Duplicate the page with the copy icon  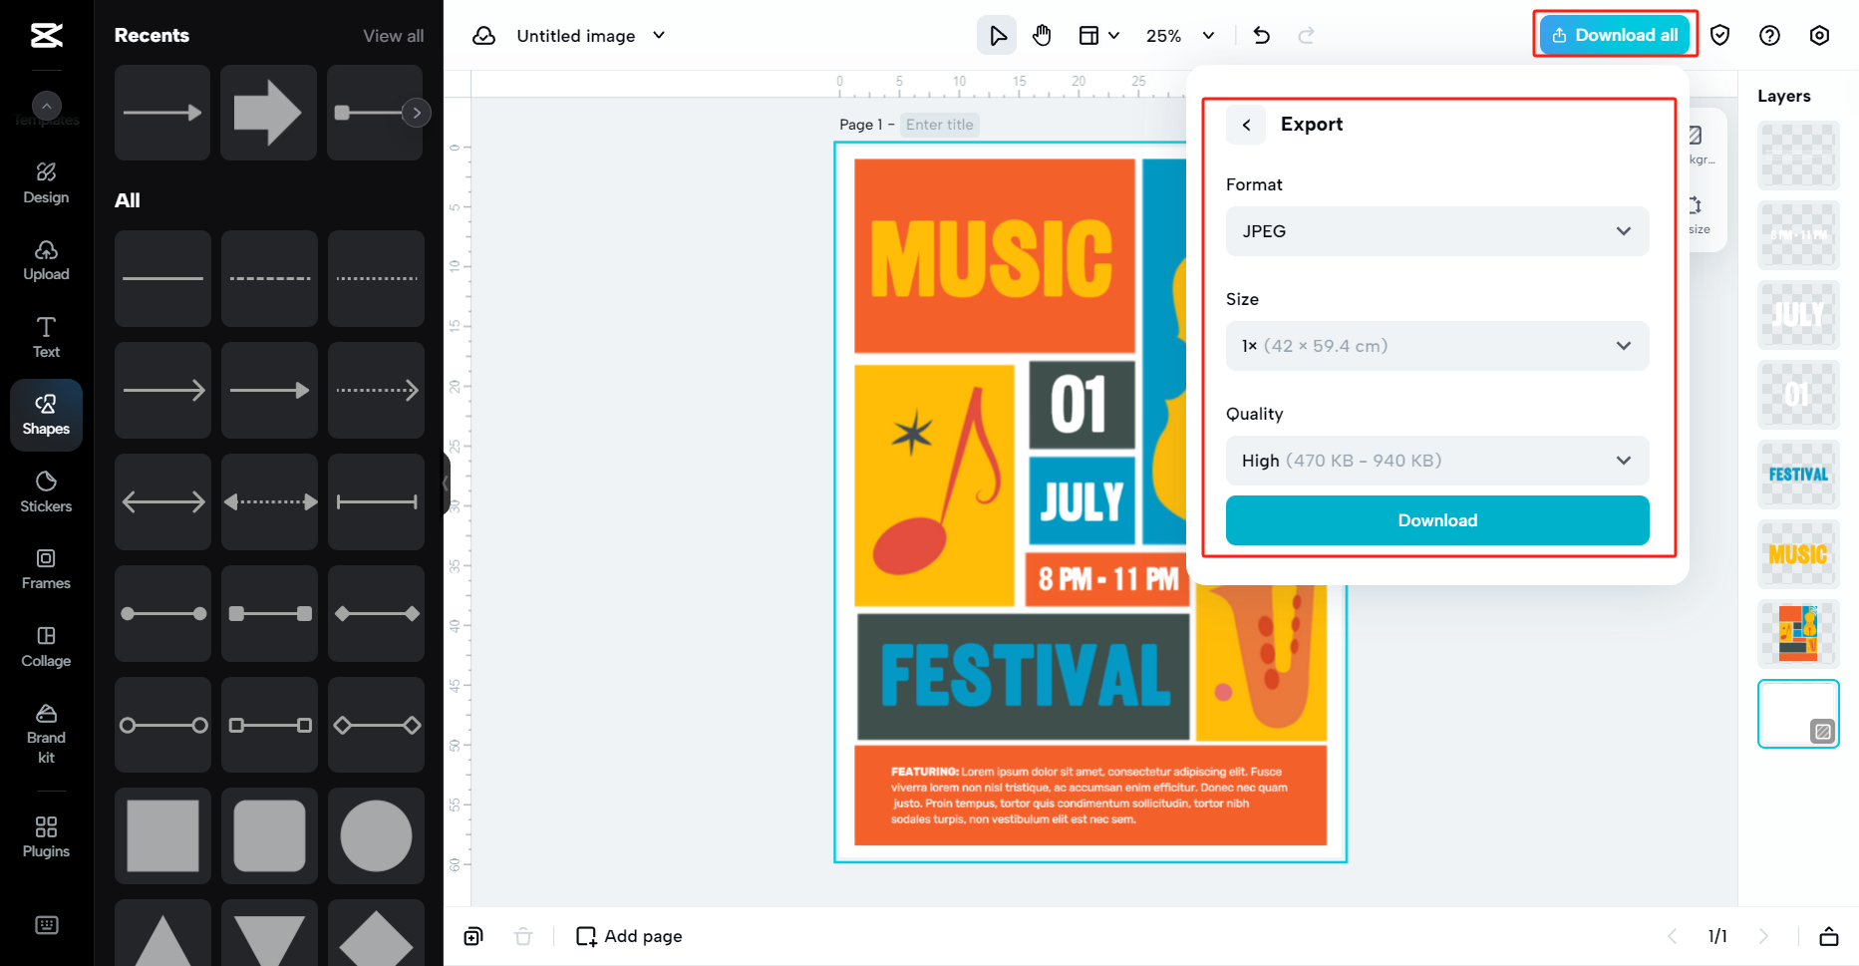(x=473, y=936)
